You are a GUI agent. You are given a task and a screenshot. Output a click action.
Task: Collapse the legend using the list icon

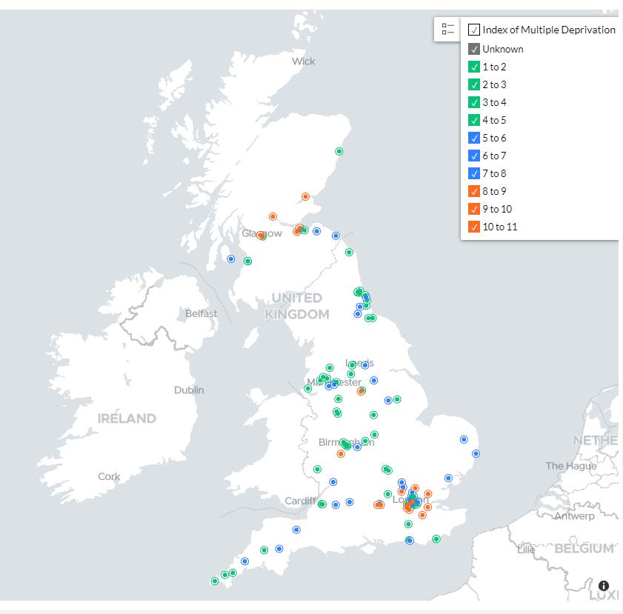(x=447, y=30)
